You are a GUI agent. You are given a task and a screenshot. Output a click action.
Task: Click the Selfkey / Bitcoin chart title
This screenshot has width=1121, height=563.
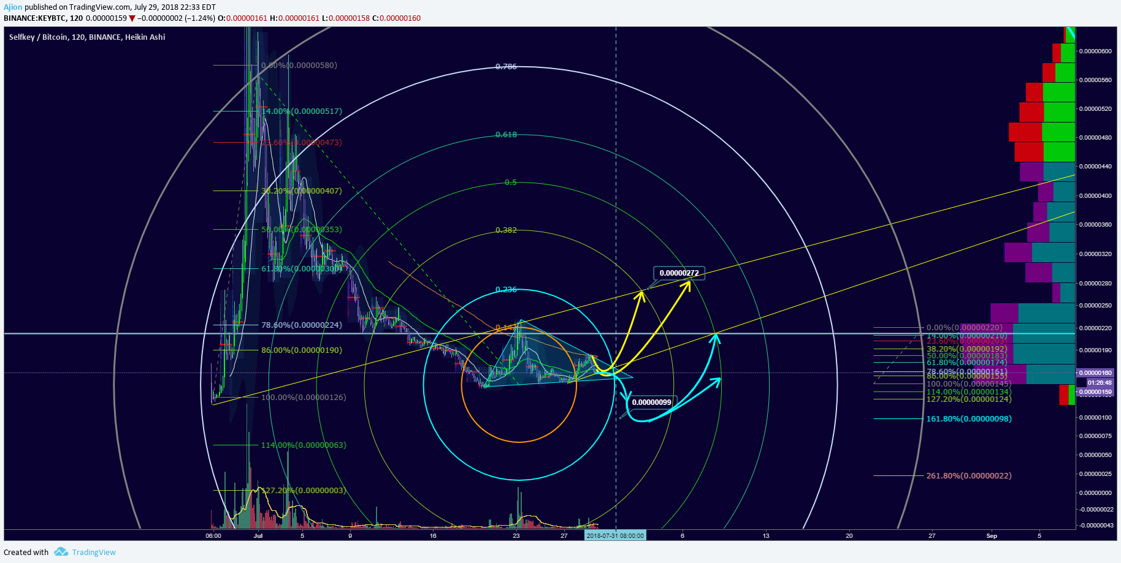pyautogui.click(x=87, y=37)
